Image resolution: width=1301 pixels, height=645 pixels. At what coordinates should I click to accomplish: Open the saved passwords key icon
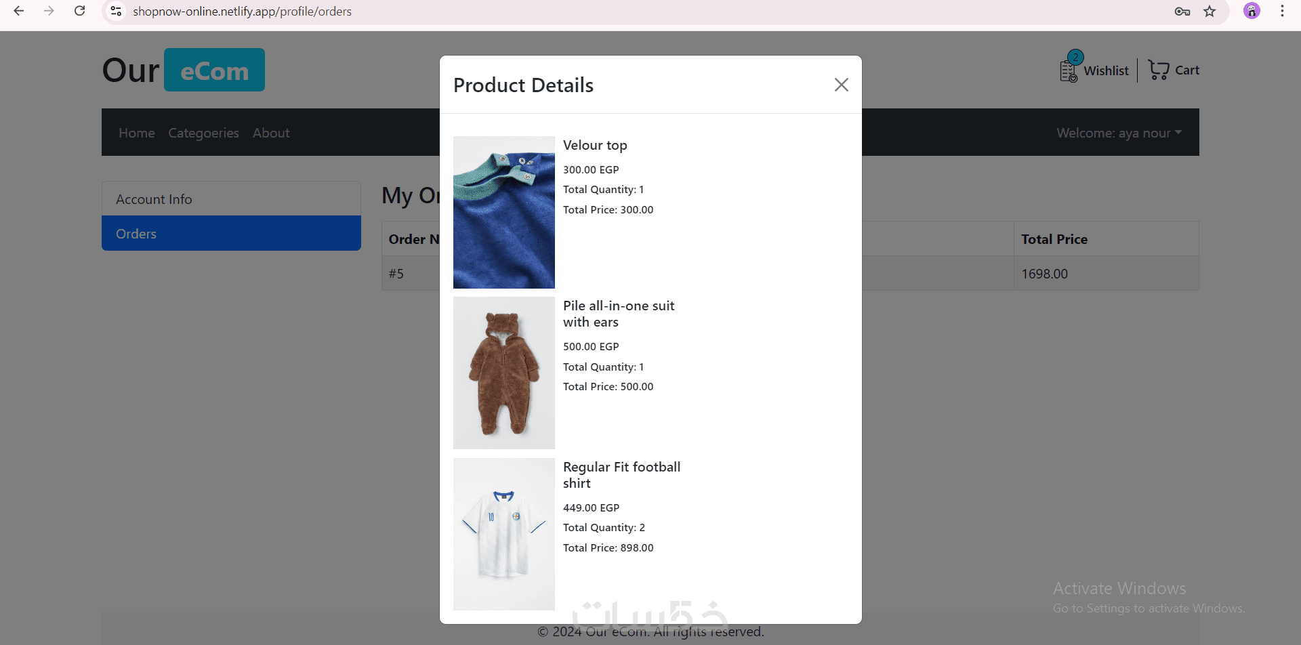pos(1182,12)
